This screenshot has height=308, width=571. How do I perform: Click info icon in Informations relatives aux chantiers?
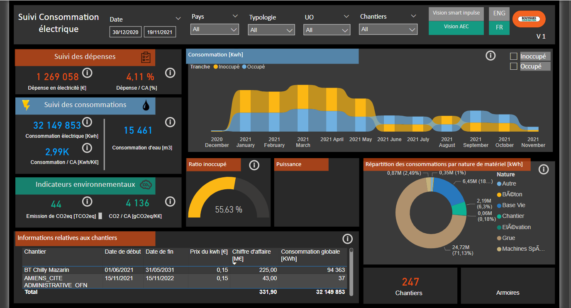(347, 239)
